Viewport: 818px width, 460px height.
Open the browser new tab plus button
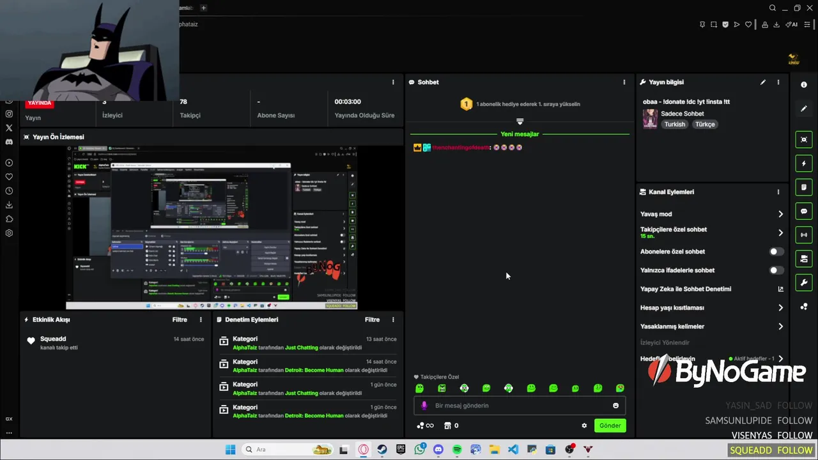(203, 8)
